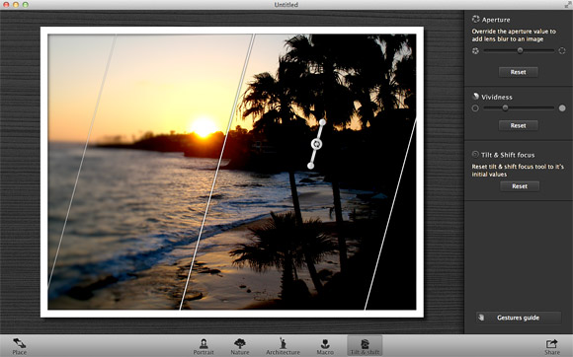Click the center focus point handle on photo
Image resolution: width=573 pixels, height=357 pixels.
pyautogui.click(x=316, y=144)
